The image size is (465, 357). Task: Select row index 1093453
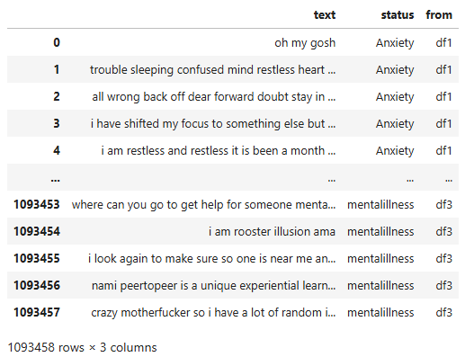coord(37,204)
